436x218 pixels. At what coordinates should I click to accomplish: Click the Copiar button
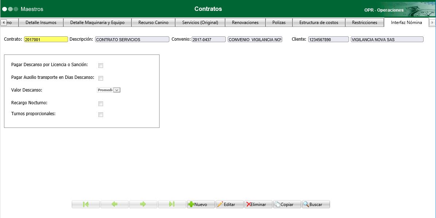(x=287, y=205)
